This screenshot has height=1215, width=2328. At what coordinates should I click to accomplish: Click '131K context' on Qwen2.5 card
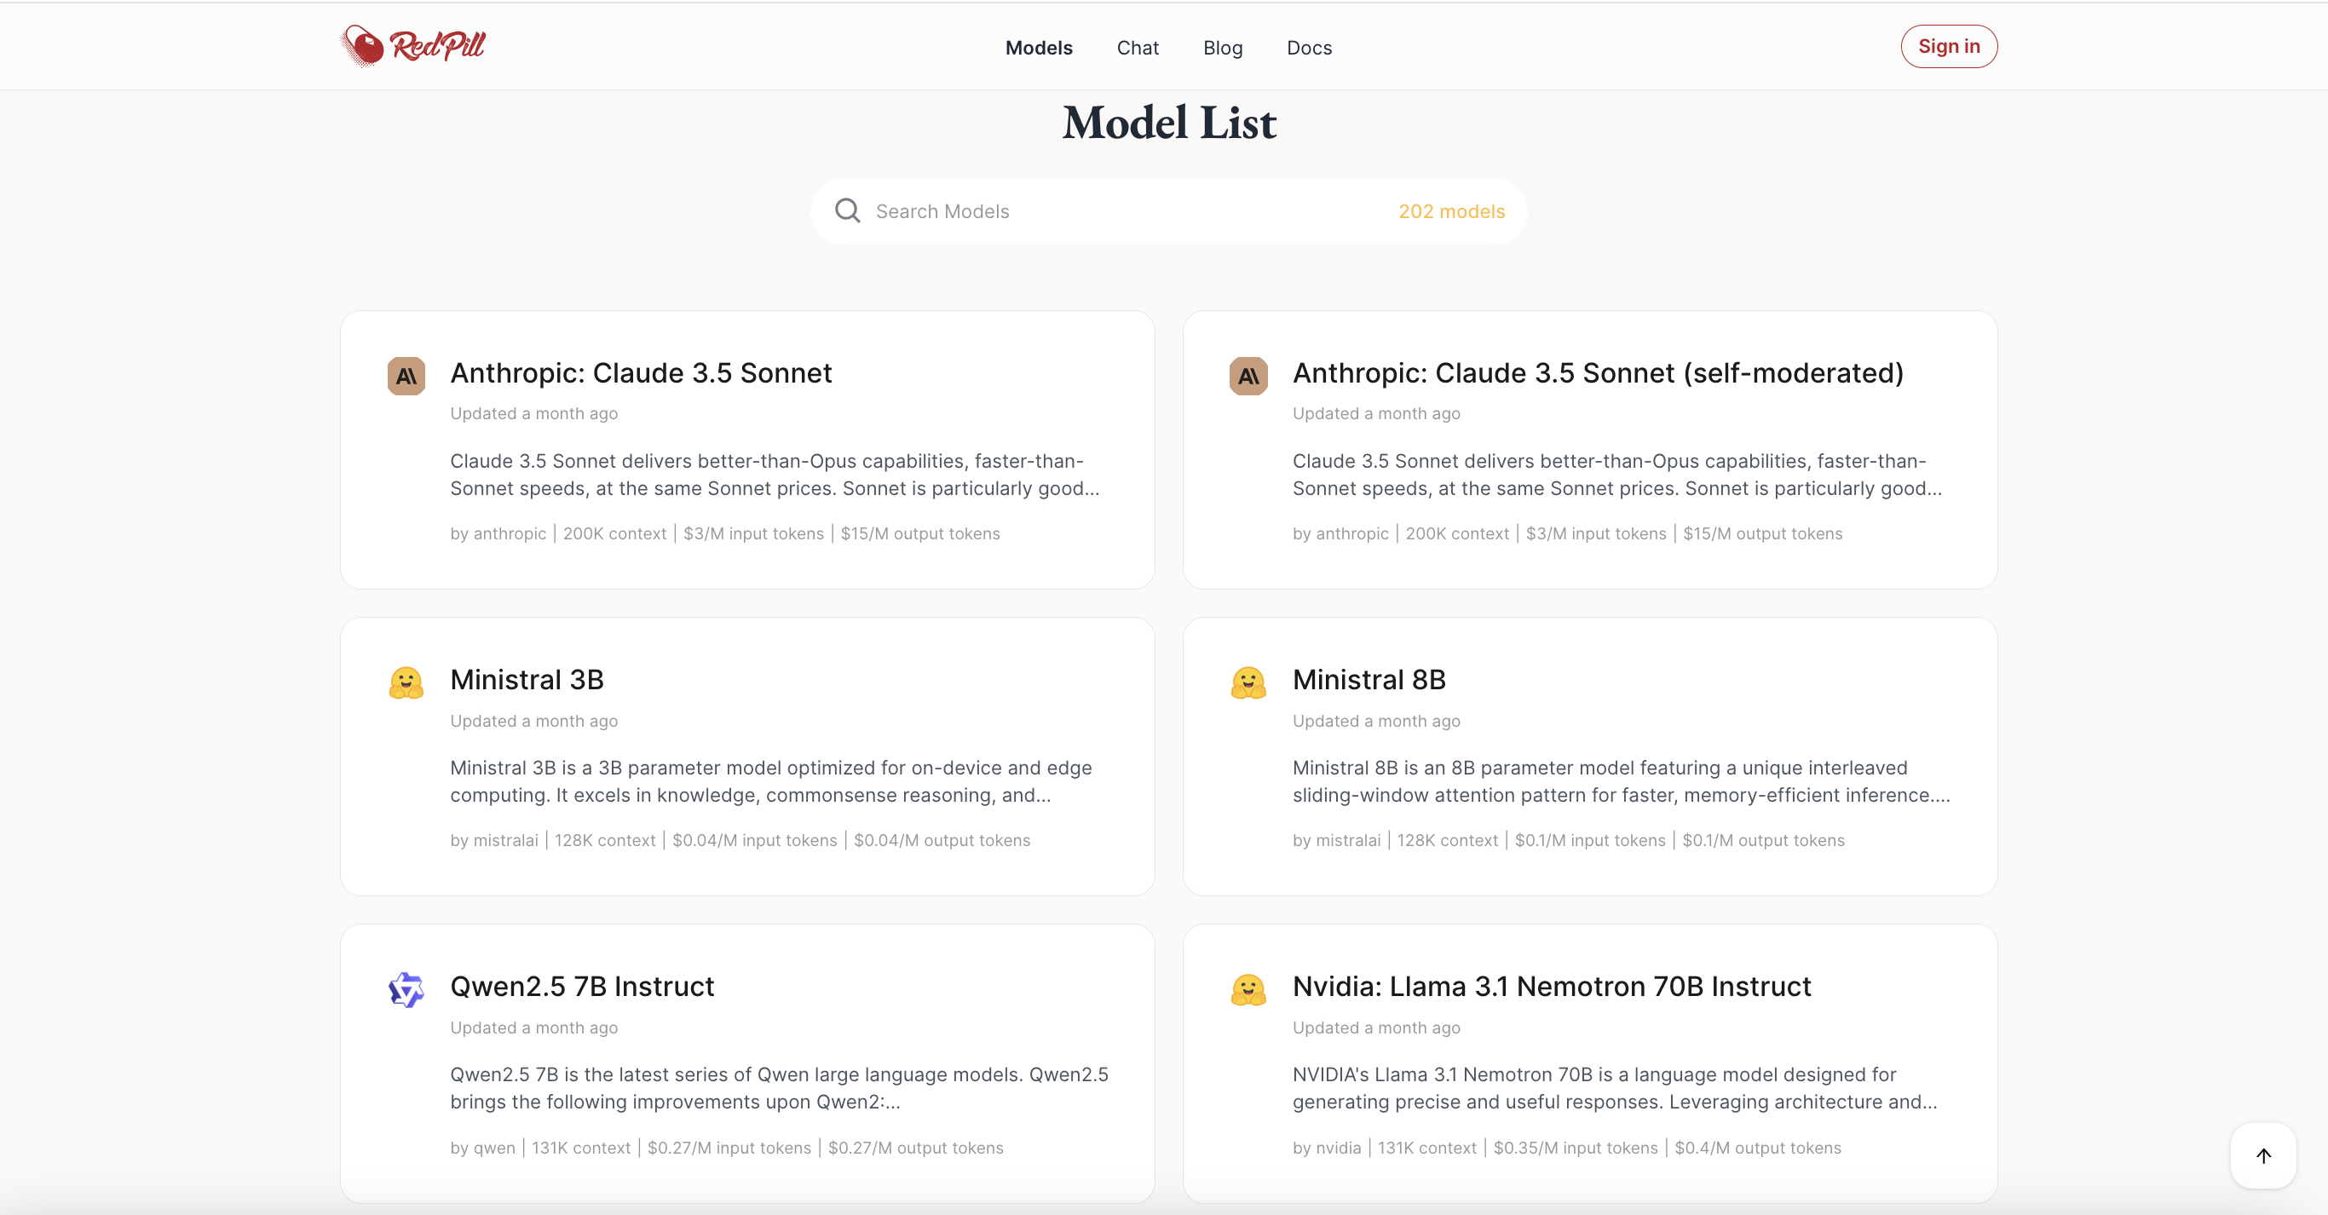[581, 1147]
